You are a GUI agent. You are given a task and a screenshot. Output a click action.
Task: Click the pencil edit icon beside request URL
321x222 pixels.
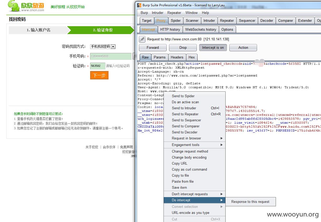[x=142, y=39]
